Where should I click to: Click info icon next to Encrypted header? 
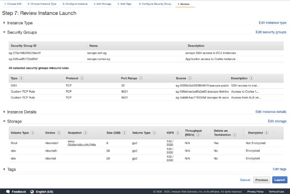click(x=266, y=133)
